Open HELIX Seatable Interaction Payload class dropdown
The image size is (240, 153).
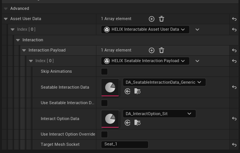coord(145,61)
